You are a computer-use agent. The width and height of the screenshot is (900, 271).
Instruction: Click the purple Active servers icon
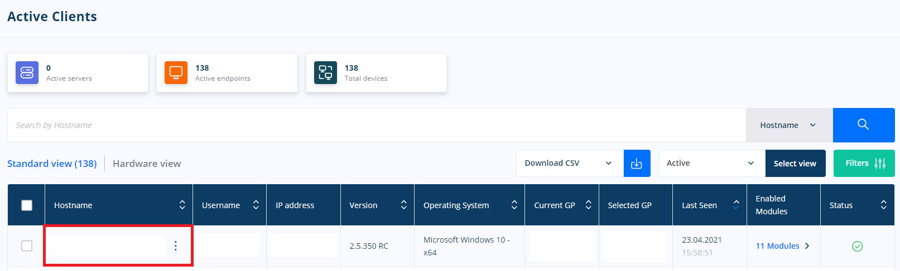point(27,72)
